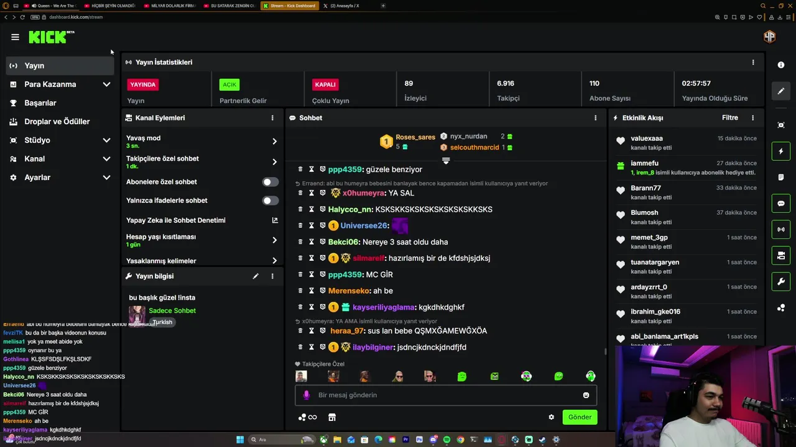Click the shop icon below the message box
The width and height of the screenshot is (796, 447).
[x=332, y=417]
